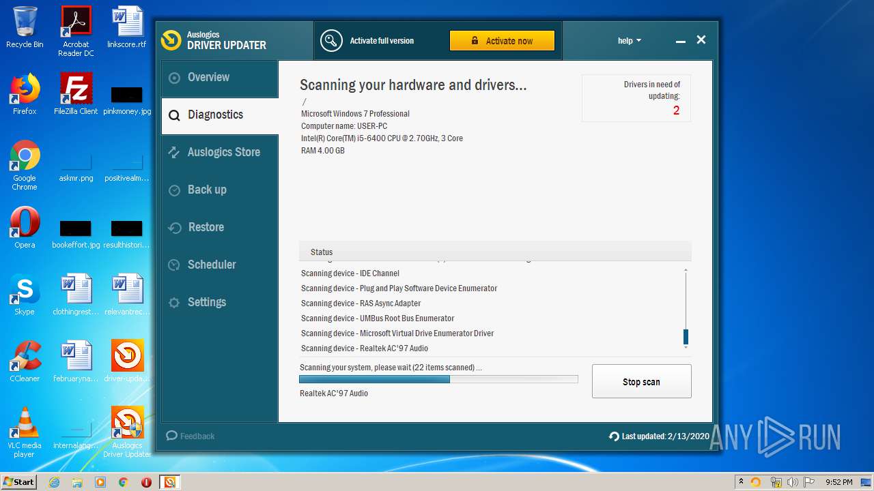Minimize the Driver Updater window

(x=680, y=42)
